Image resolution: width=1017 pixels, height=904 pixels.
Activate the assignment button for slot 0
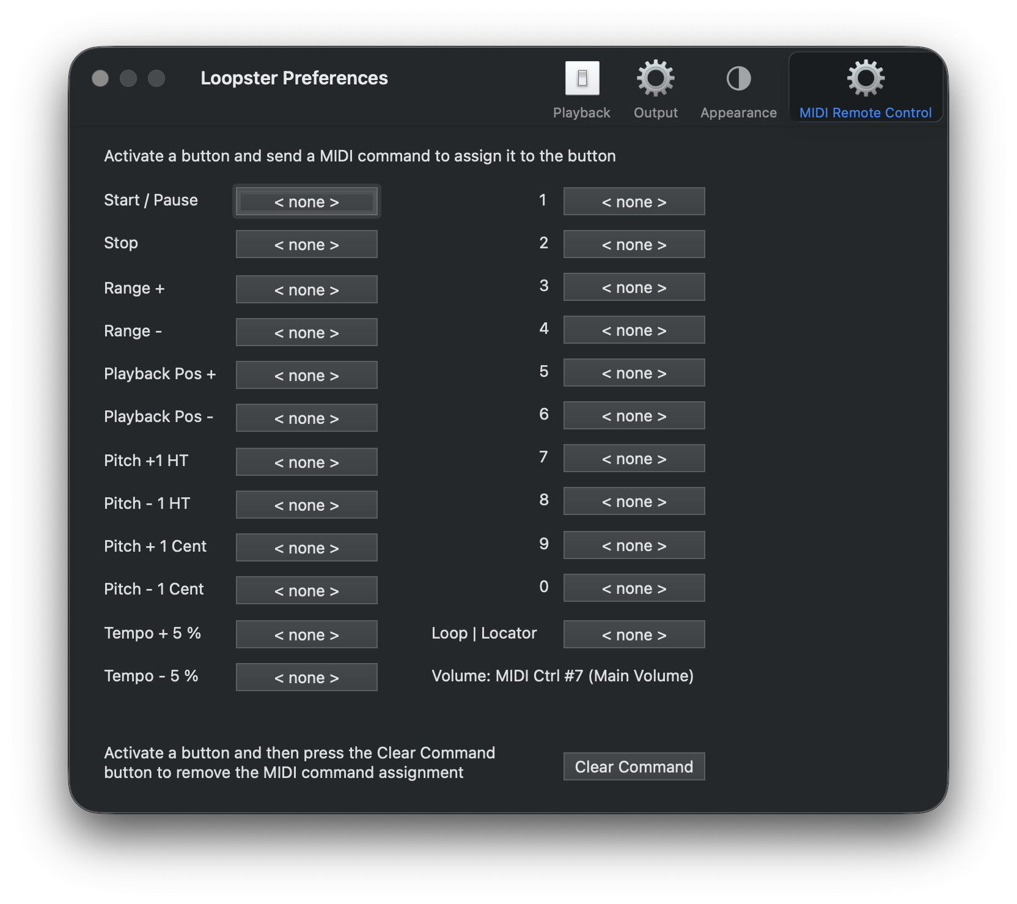[634, 588]
